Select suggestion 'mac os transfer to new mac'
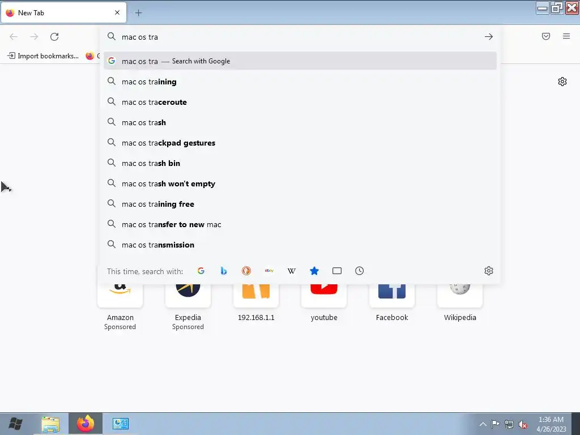Screen dimensions: 580x435 click(x=300, y=224)
